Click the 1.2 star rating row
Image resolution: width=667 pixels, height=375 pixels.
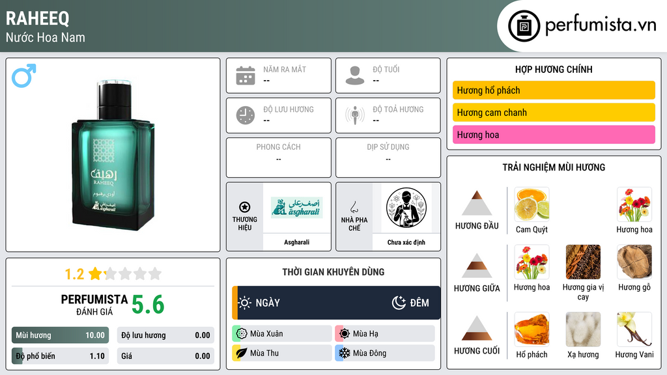pyautogui.click(x=113, y=274)
